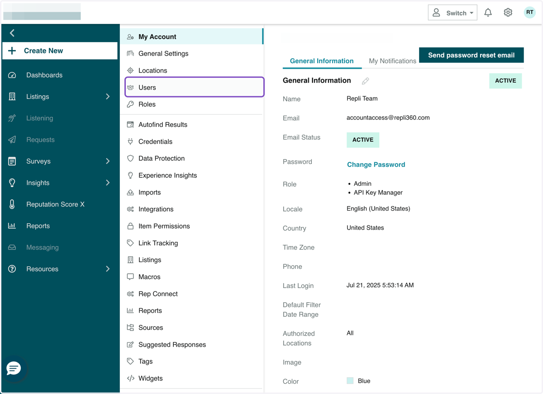Click the Data Protection shield icon
Image resolution: width=543 pixels, height=394 pixels.
pyautogui.click(x=130, y=159)
